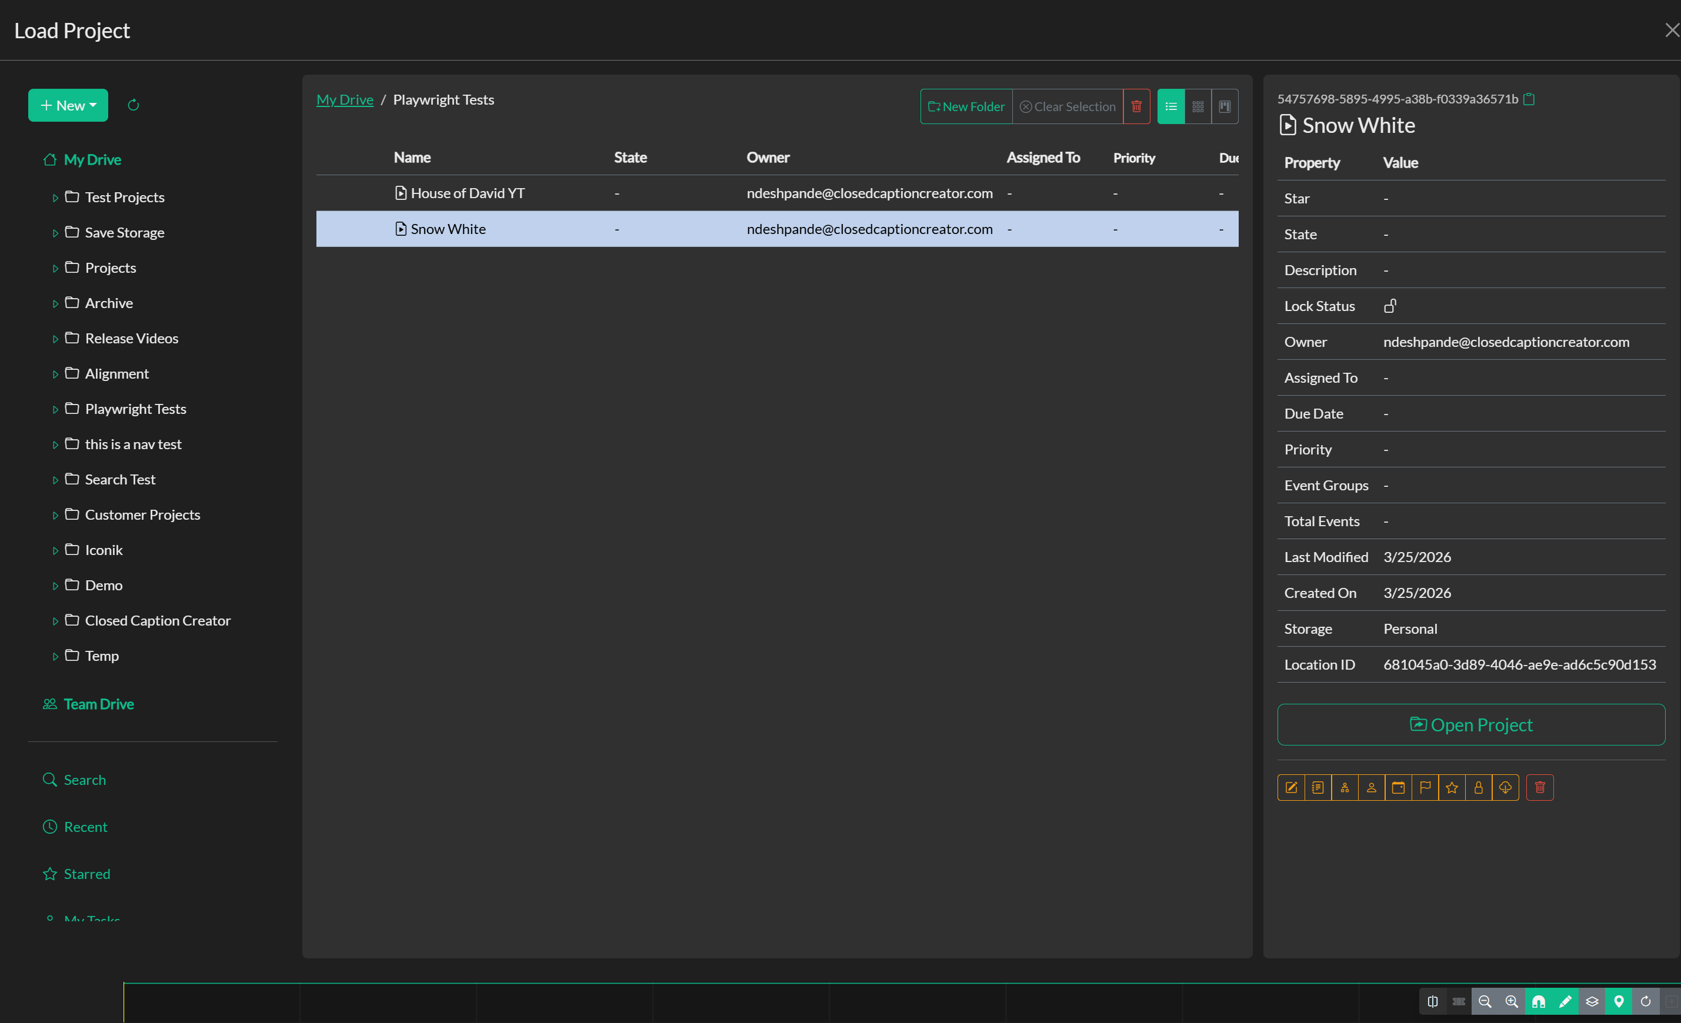Click the project description notes icon
This screenshot has height=1023, width=1681.
coord(1318,788)
